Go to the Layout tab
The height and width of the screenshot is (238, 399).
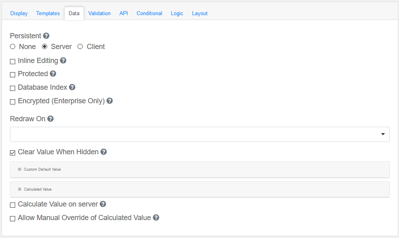point(200,13)
